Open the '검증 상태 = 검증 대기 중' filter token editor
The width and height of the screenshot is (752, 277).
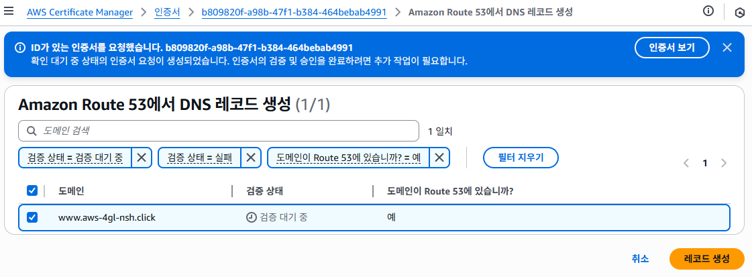(x=75, y=158)
